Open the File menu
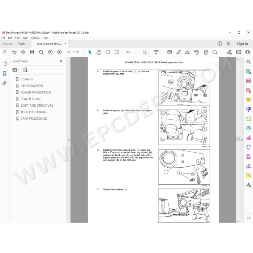This screenshot has height=253, width=253. (3, 38)
